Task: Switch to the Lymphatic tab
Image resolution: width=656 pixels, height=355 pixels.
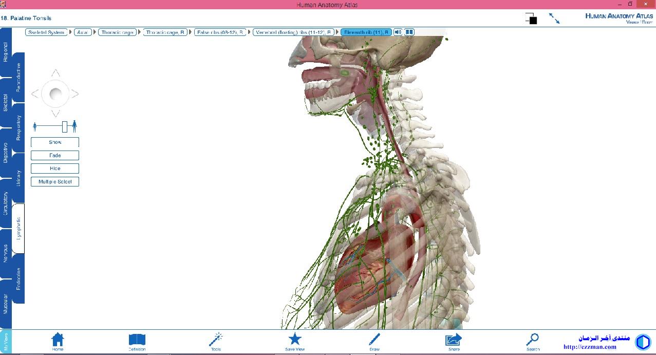Action: pos(18,229)
